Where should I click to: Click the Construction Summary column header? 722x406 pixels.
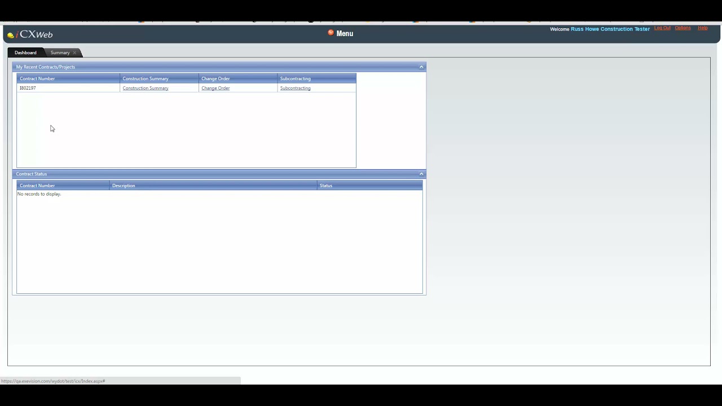[159, 78]
